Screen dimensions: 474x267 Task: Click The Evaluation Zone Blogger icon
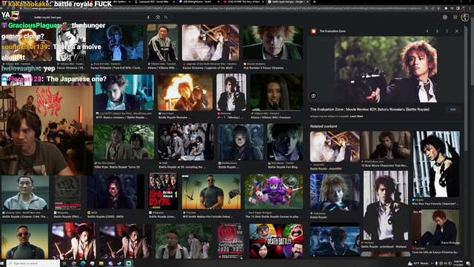[314, 31]
